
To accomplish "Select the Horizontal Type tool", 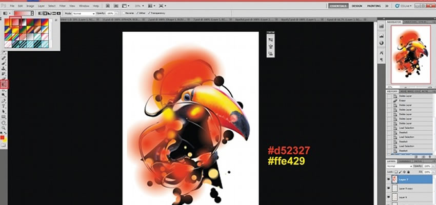I will (x=4, y=107).
